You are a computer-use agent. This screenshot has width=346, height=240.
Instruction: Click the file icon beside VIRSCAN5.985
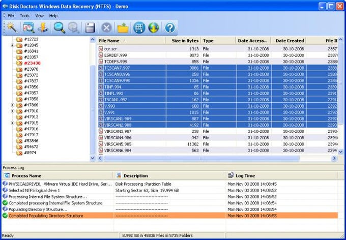pos(101,144)
